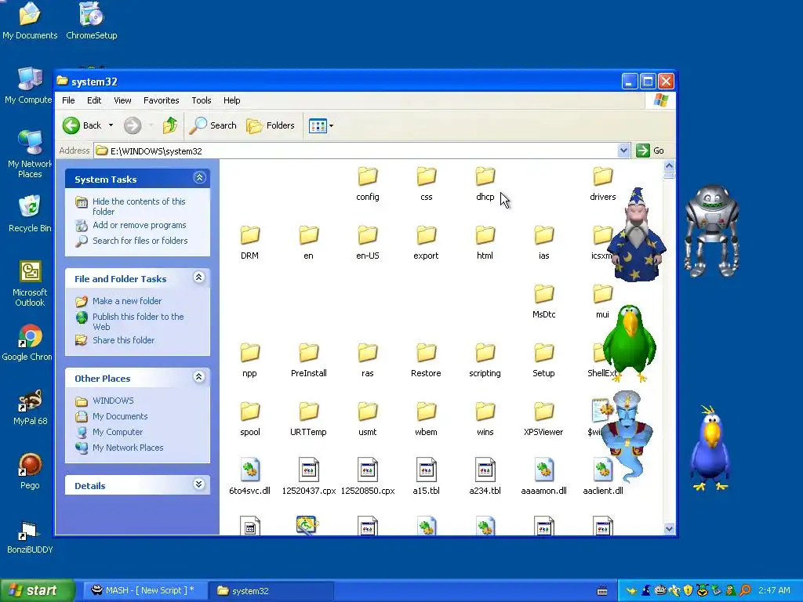Select the PreInstall folder

(x=309, y=360)
